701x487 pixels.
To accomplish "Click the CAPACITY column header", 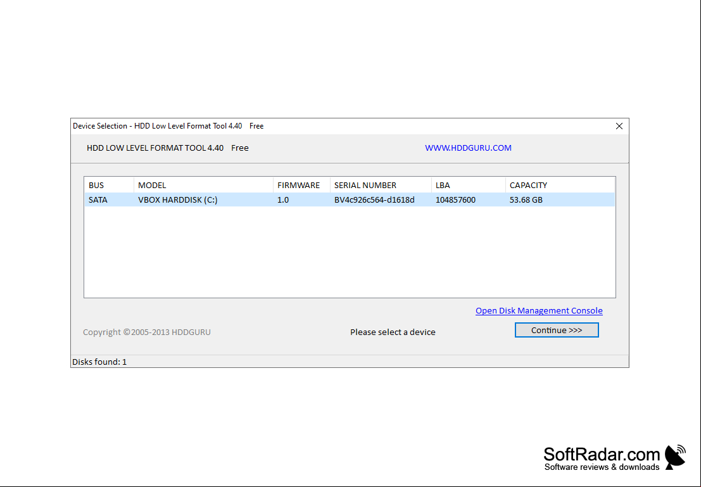I will [x=560, y=185].
